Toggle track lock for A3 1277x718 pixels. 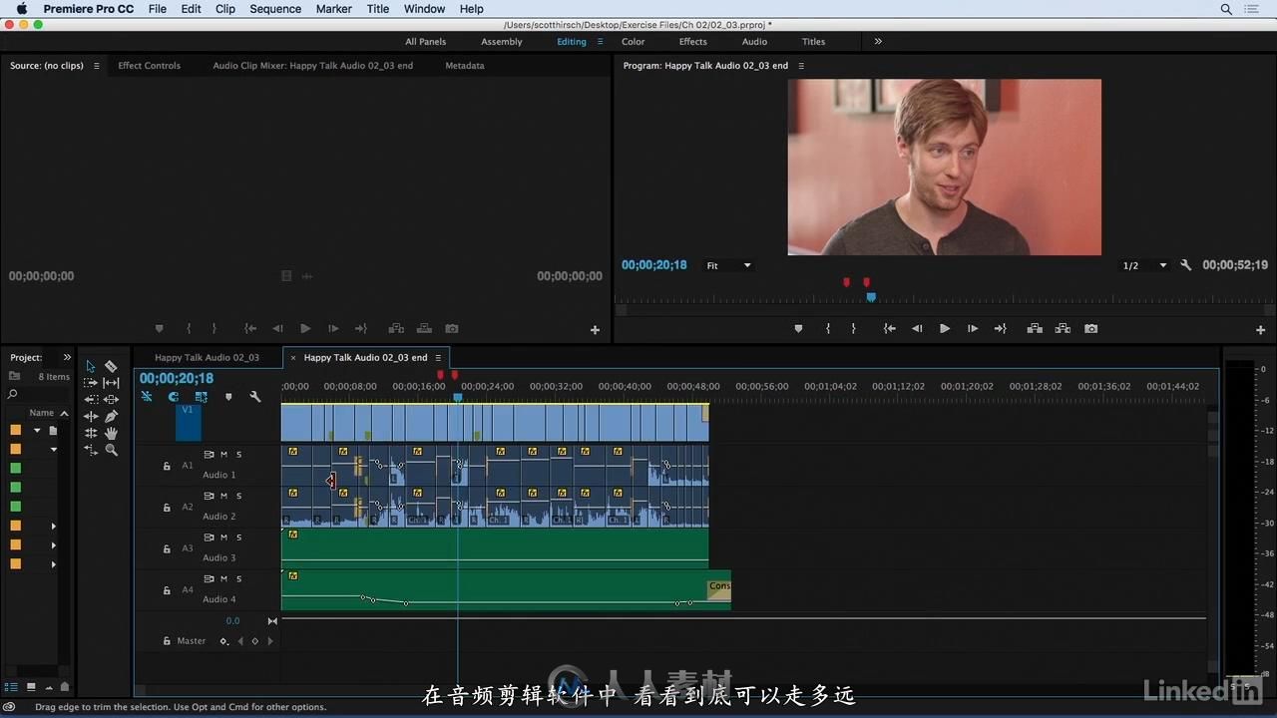(x=167, y=548)
